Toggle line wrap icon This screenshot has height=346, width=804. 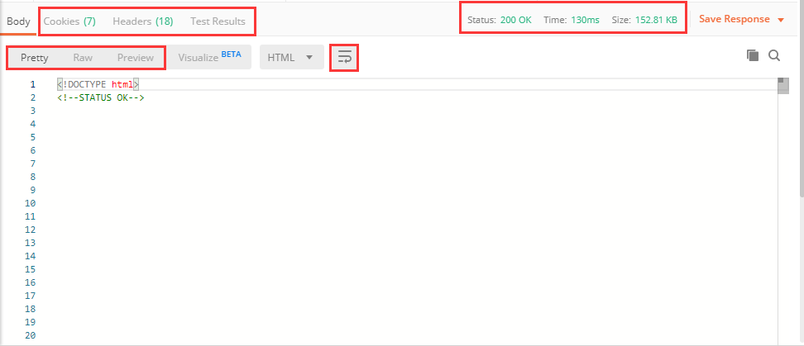pos(345,57)
